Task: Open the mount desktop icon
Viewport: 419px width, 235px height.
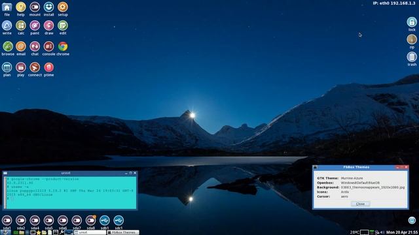Action: coord(35,7)
